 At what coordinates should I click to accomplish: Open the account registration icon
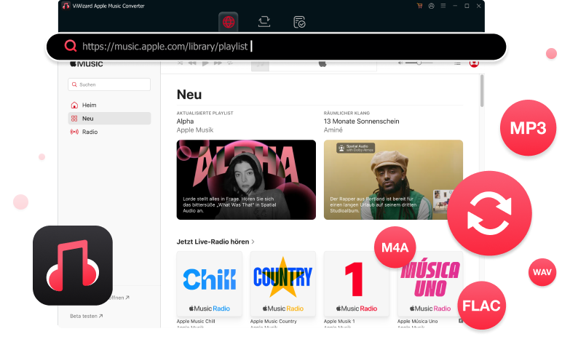tap(431, 6)
